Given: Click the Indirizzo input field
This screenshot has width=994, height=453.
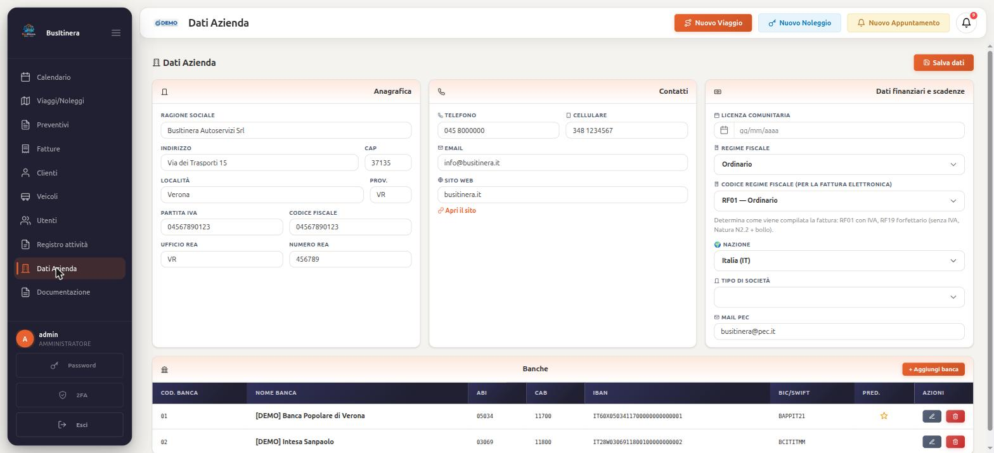Looking at the screenshot, I should click(259, 163).
